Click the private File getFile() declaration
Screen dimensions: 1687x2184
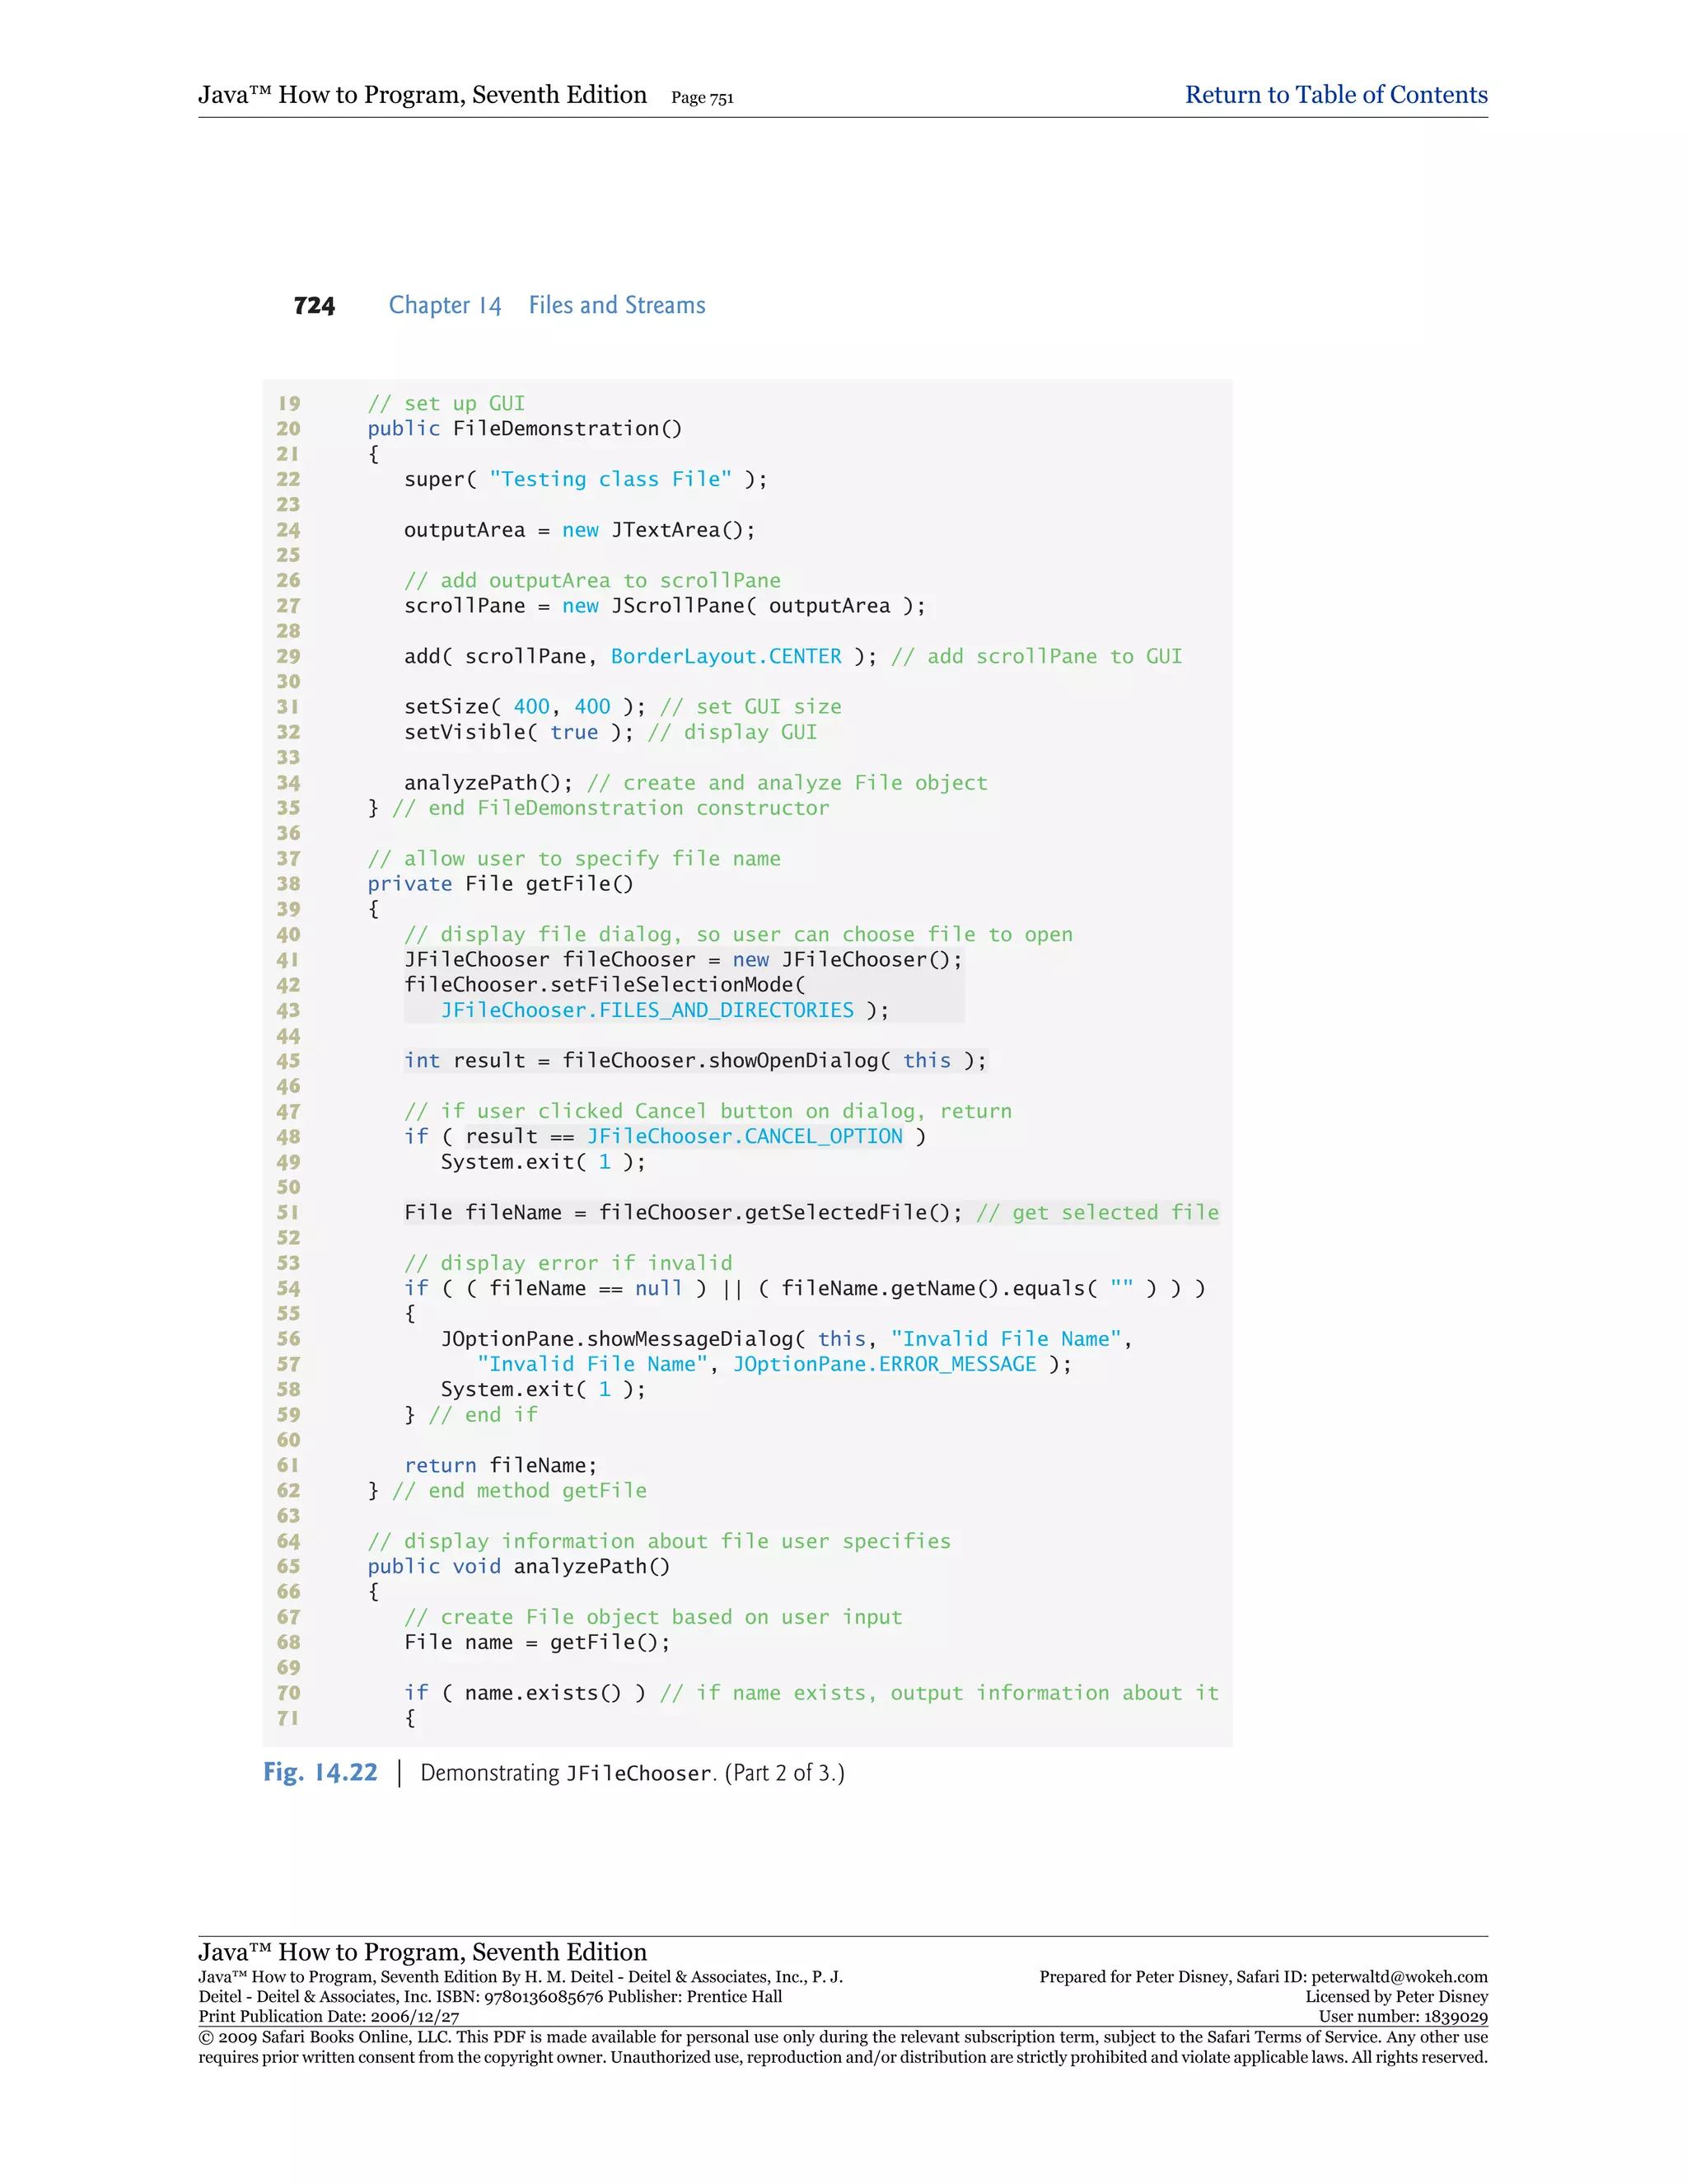tap(500, 884)
